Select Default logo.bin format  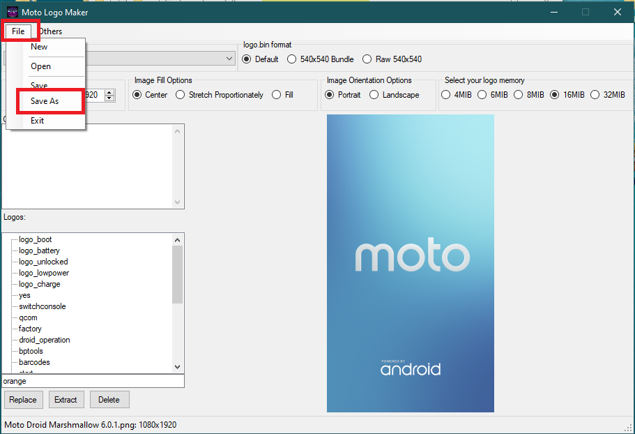point(260,59)
